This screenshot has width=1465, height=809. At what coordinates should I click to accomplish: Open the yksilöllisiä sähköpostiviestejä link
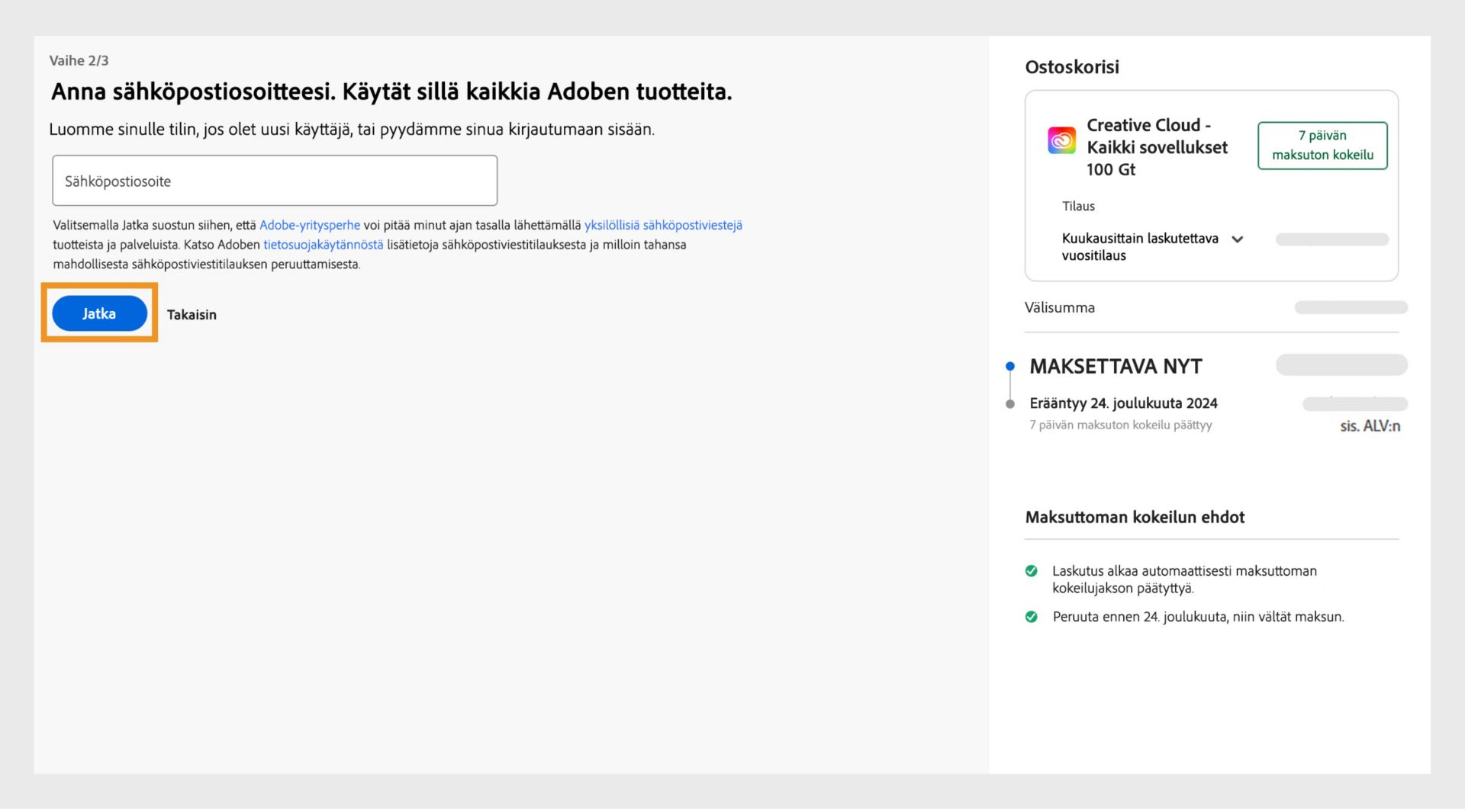click(663, 225)
